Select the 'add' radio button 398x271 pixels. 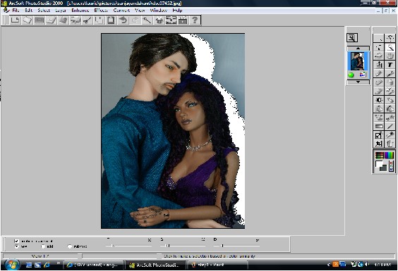tap(43, 246)
